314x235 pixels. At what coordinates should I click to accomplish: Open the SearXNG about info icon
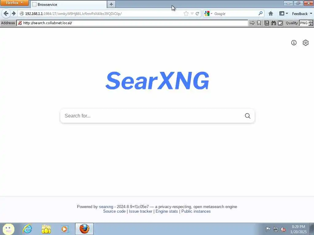point(294,43)
